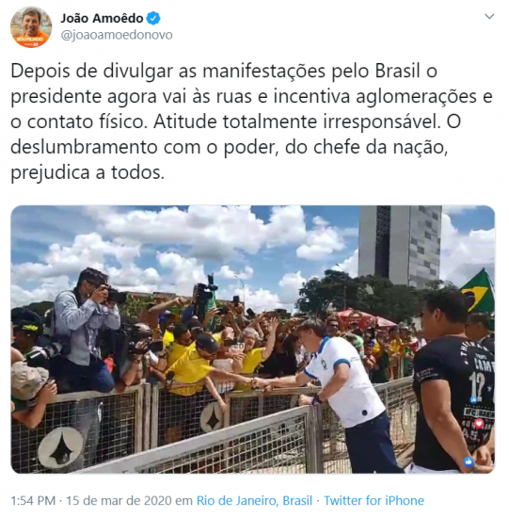Click the heart reaction icon on video
This screenshot has height=518, width=509.
tap(479, 423)
